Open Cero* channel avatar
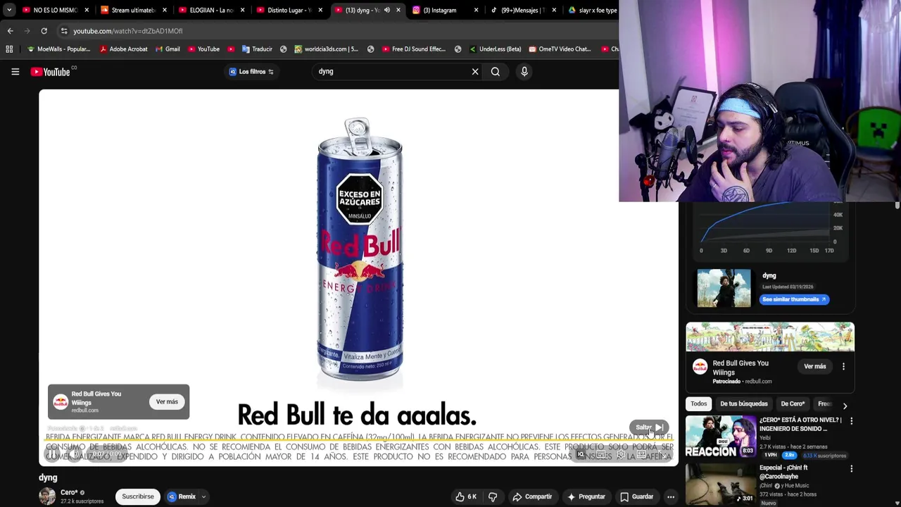The width and height of the screenshot is (901, 507). click(x=46, y=496)
